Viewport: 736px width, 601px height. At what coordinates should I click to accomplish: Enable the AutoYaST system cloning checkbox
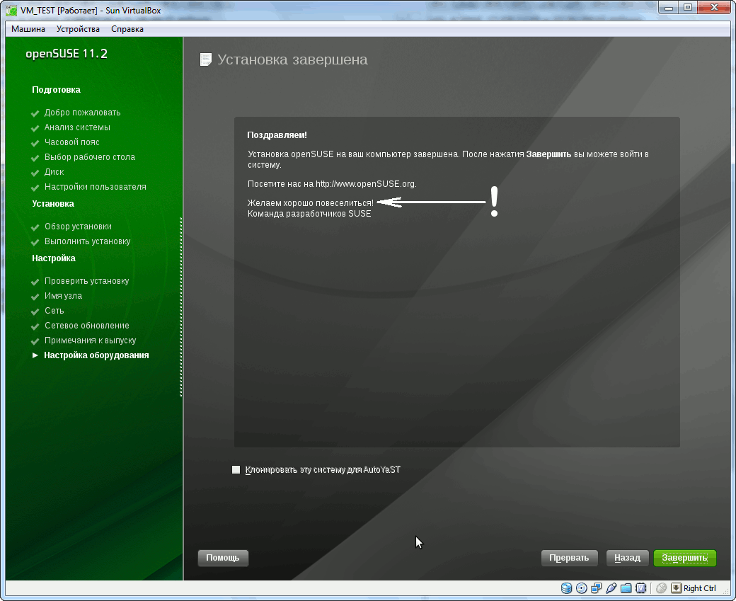coord(236,469)
